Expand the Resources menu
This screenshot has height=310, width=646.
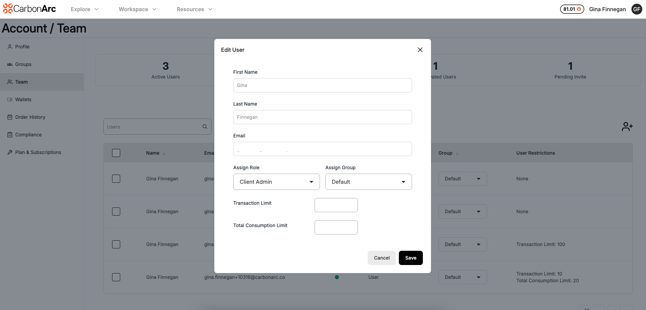[x=194, y=9]
